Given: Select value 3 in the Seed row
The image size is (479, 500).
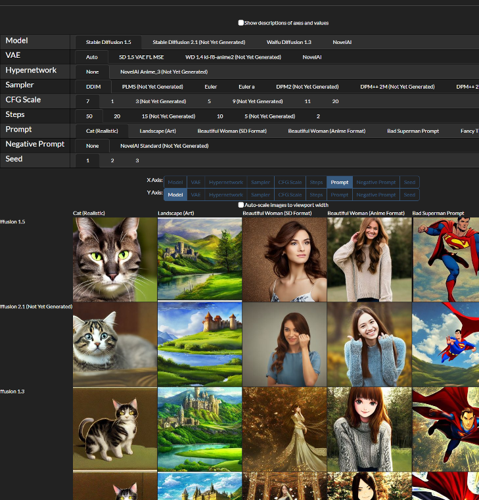Looking at the screenshot, I should tap(137, 160).
